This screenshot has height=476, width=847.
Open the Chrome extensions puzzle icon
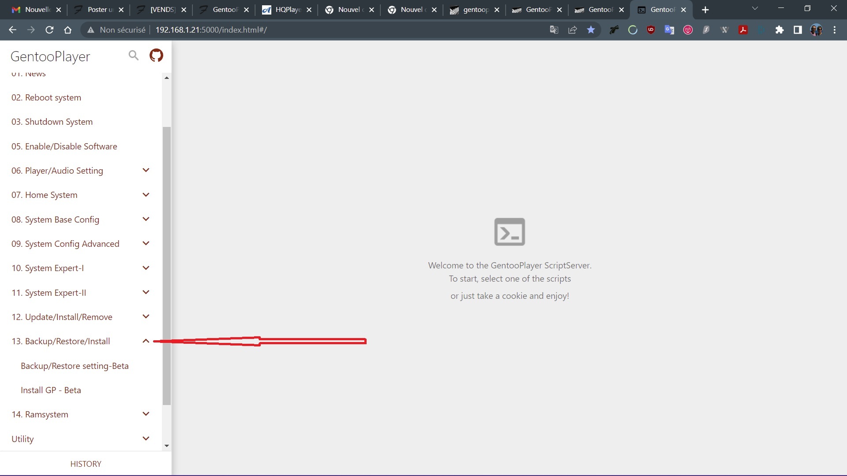pyautogui.click(x=780, y=30)
